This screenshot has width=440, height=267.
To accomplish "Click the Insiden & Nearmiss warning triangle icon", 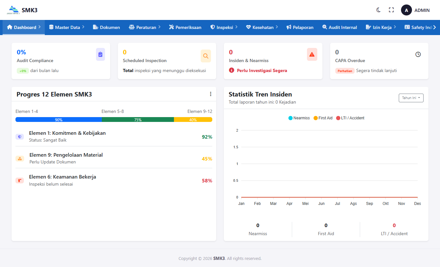I will pos(312,54).
